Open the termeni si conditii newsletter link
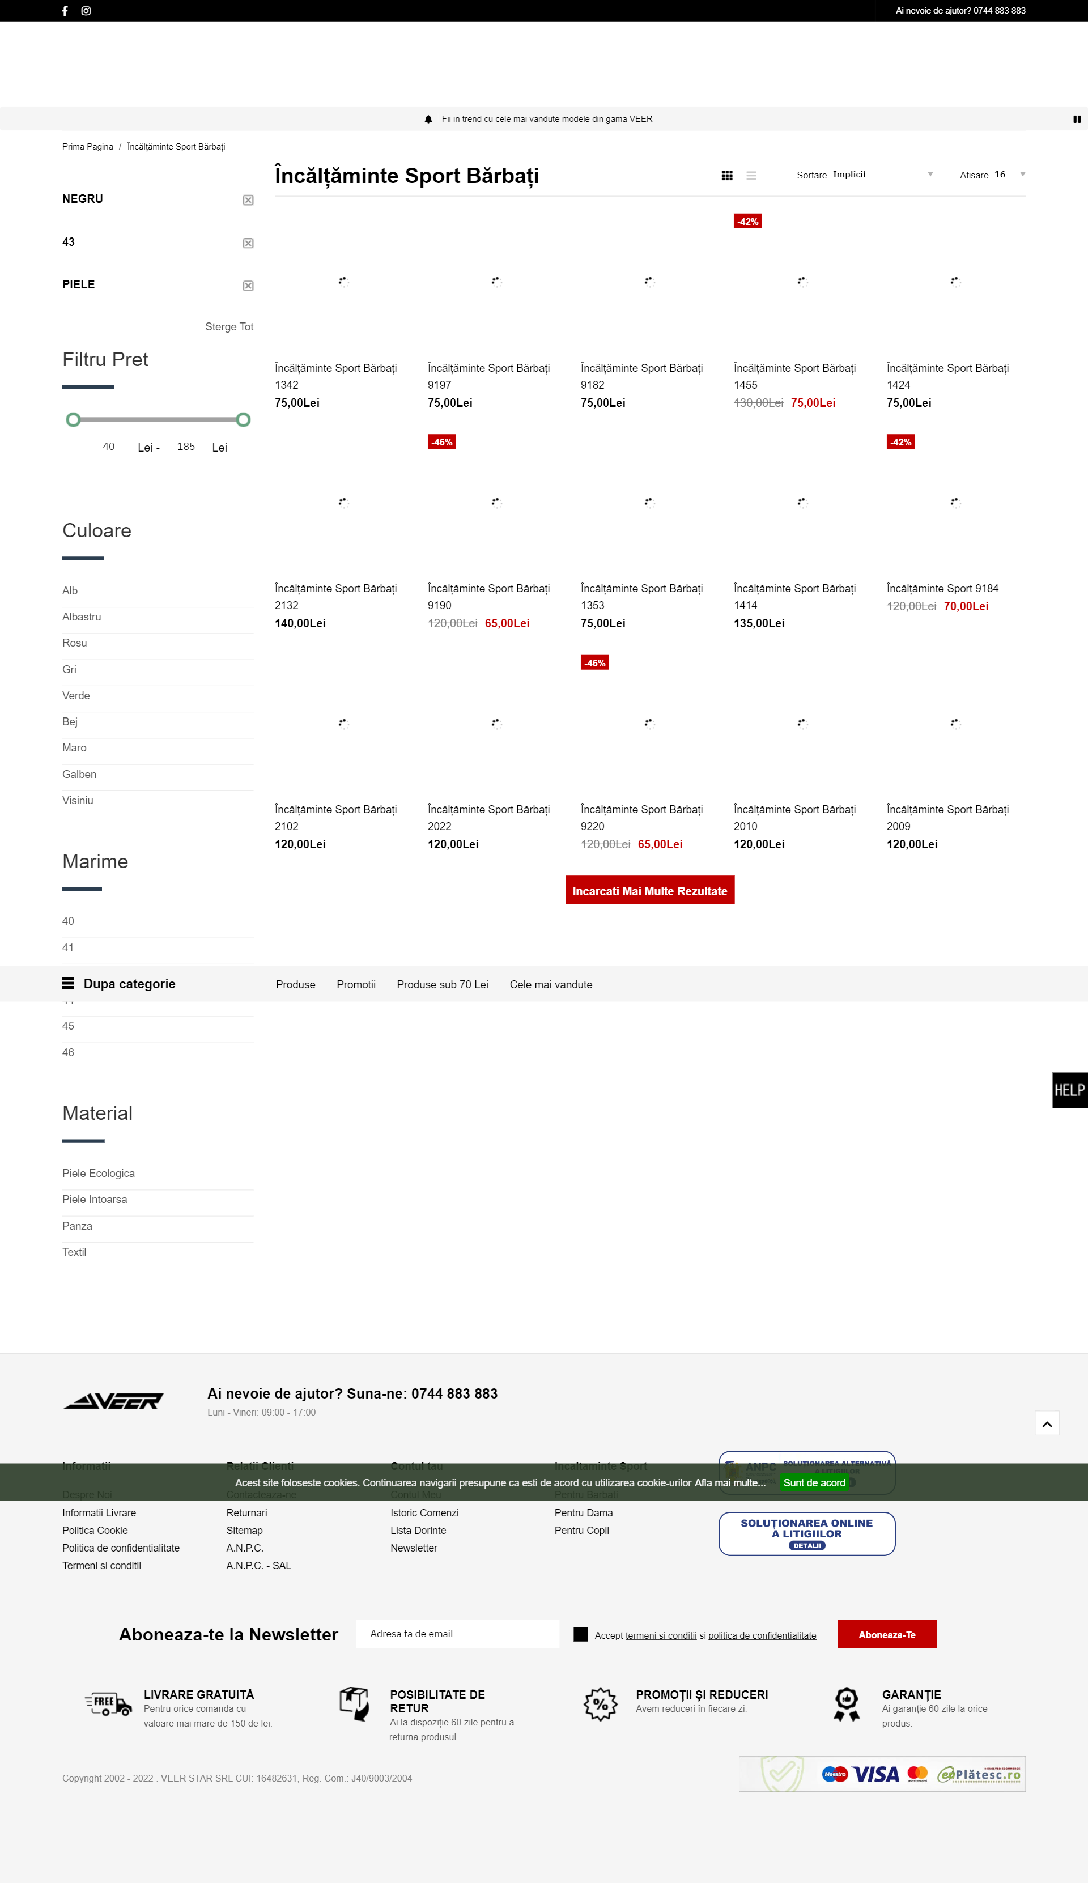 click(x=661, y=1636)
